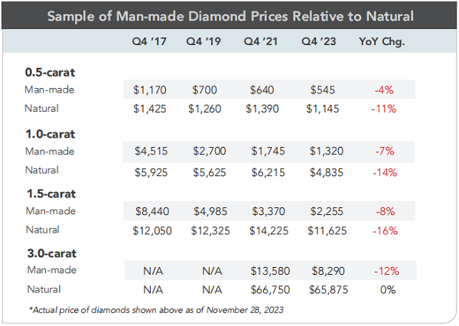Select the $13,580 man-made 3.0-carat price
The width and height of the screenshot is (459, 326).
270,271
